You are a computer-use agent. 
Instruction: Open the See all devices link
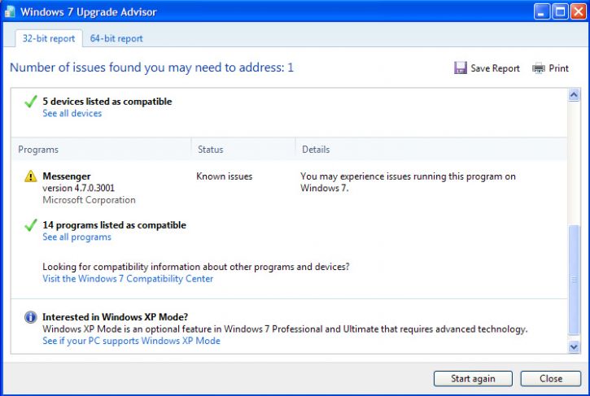coord(72,113)
